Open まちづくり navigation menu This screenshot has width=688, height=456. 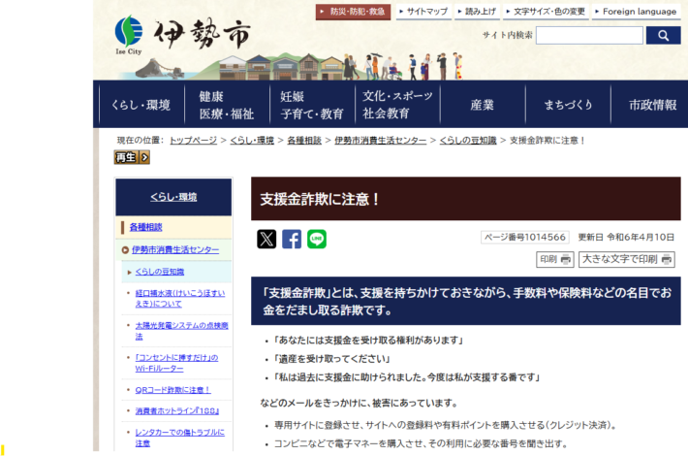(x=568, y=105)
